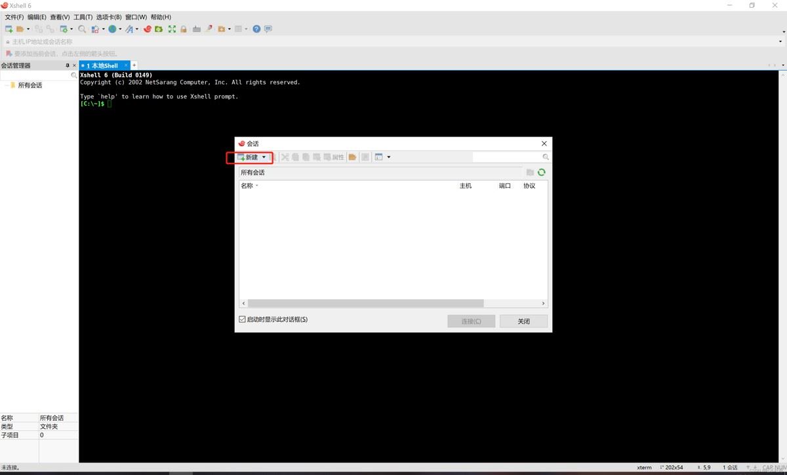This screenshot has width=787, height=475.
Task: Open dropdown arrow beside color scheme icon
Action: coord(103,29)
